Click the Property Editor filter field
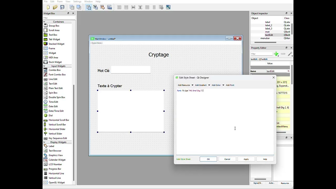336x189 pixels. point(262,54)
